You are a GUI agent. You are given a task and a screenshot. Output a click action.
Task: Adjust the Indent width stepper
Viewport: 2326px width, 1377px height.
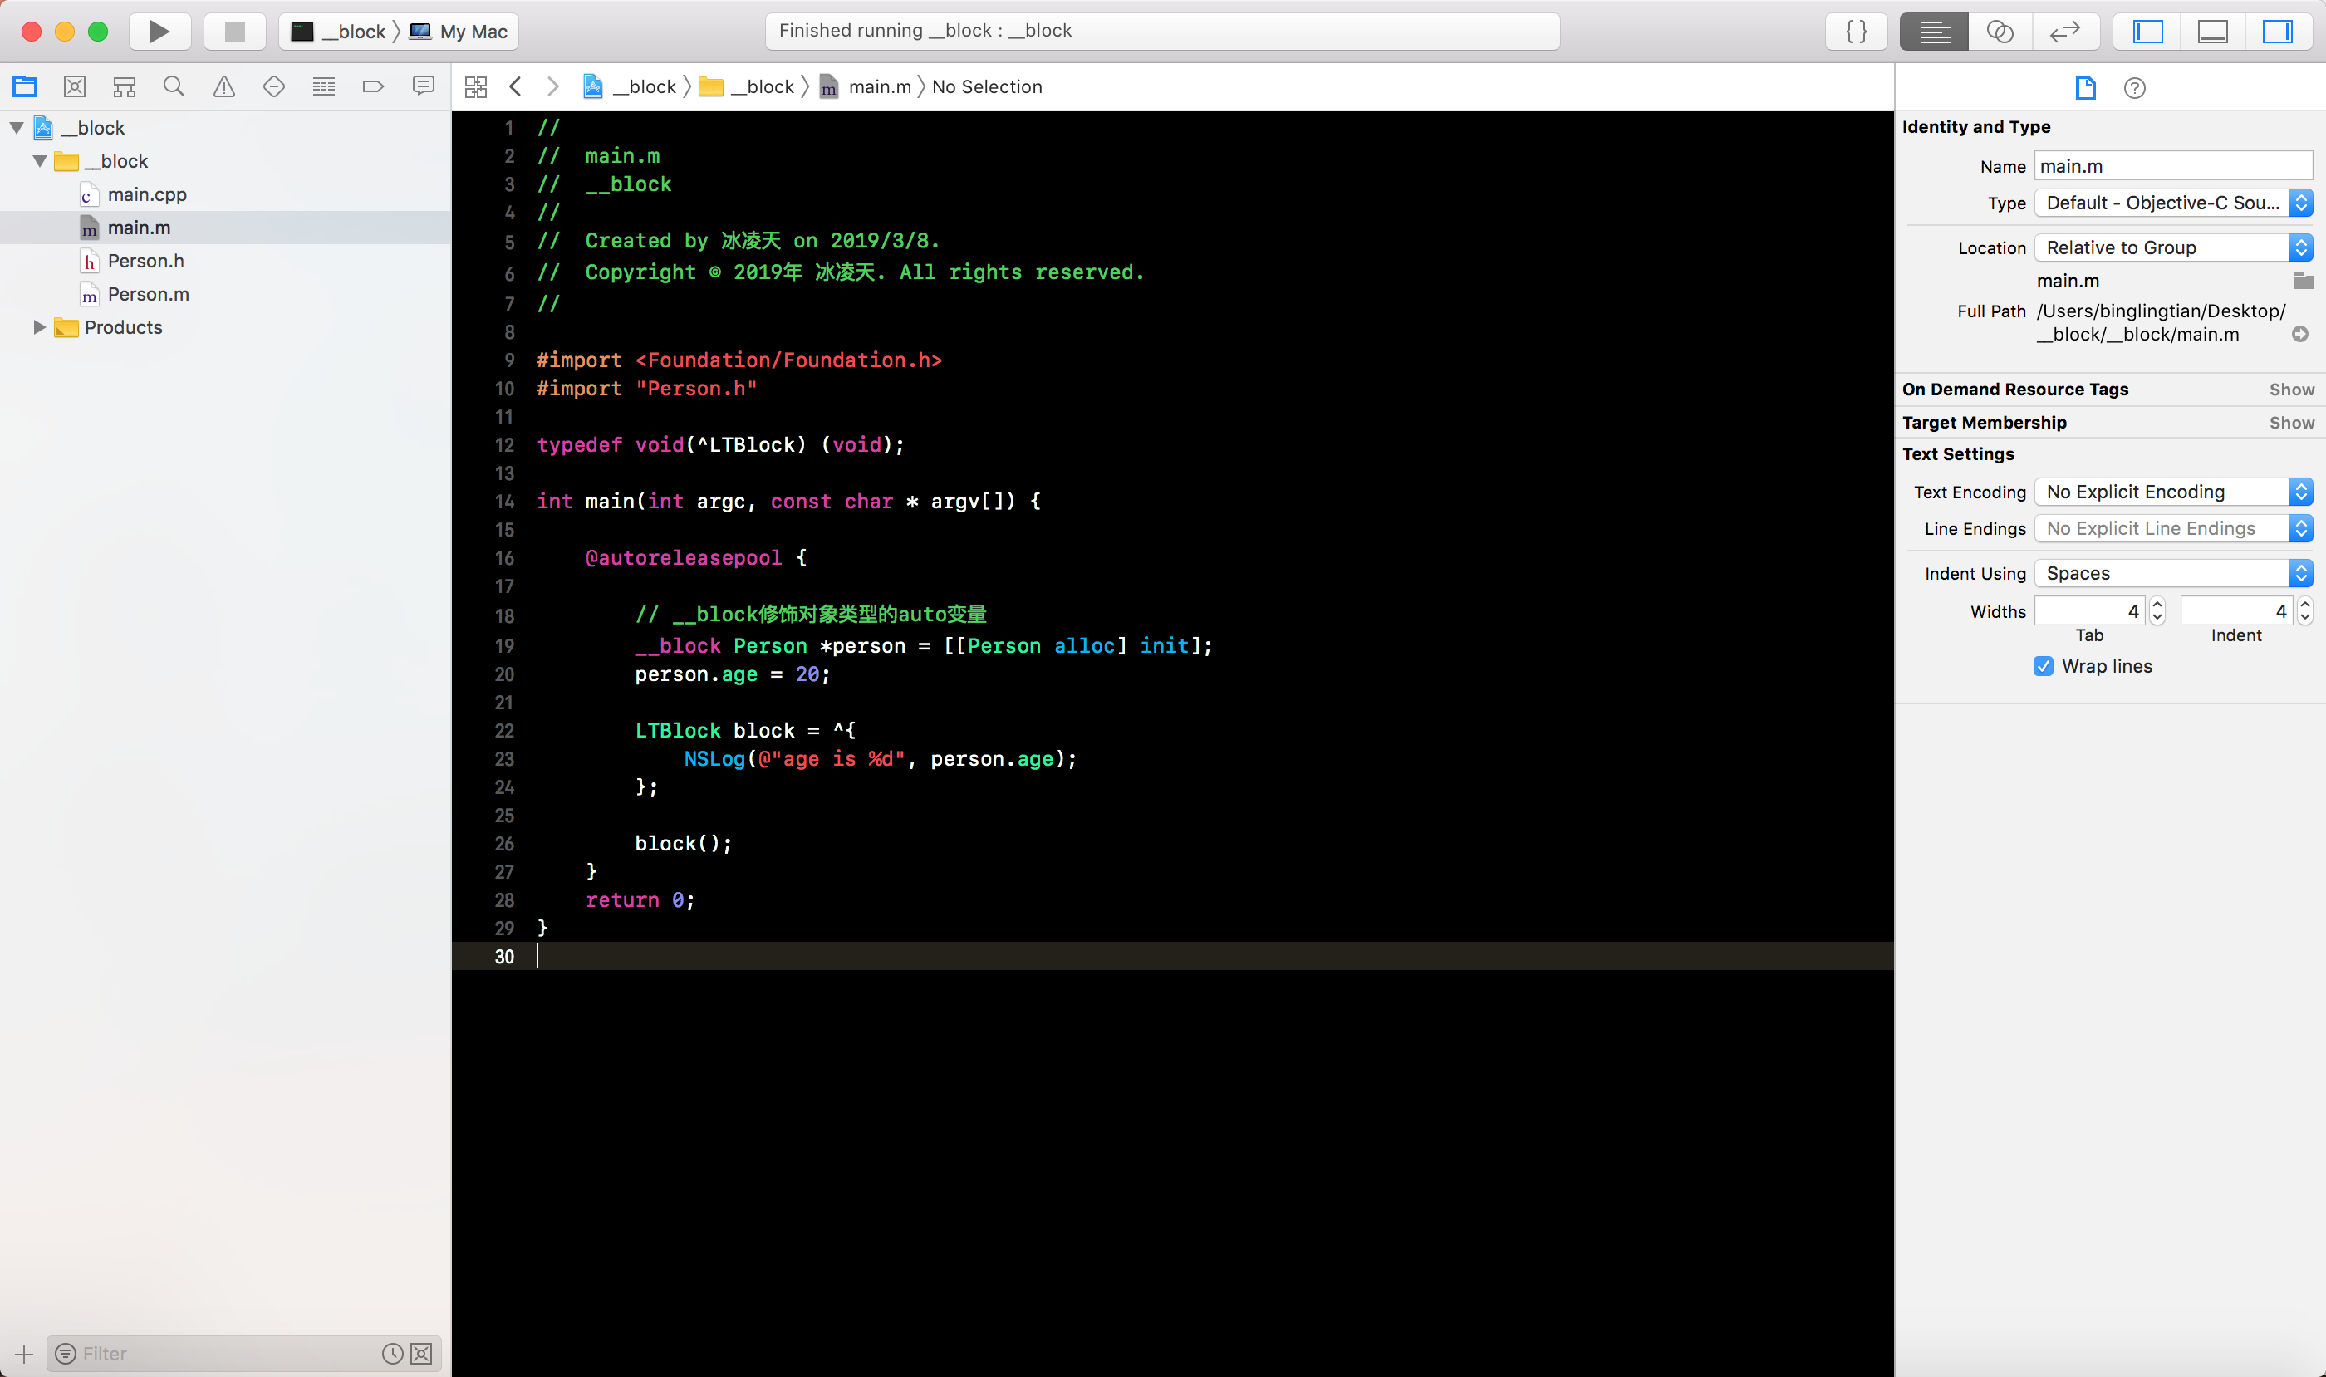tap(2304, 611)
